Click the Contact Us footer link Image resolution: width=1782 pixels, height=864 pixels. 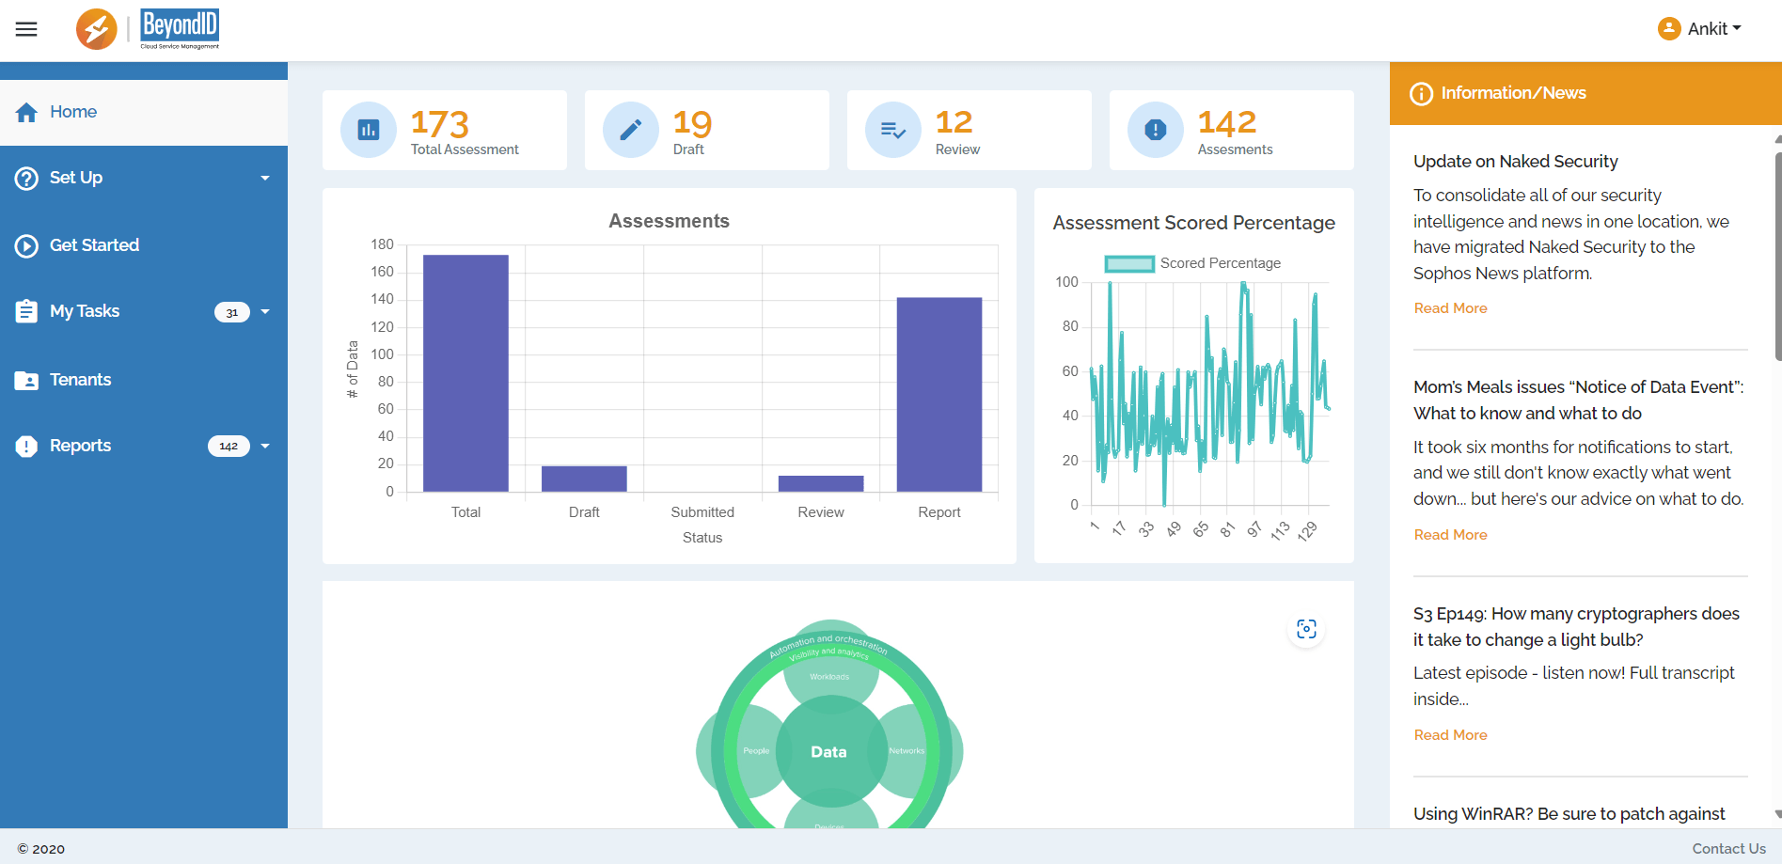coord(1728,848)
